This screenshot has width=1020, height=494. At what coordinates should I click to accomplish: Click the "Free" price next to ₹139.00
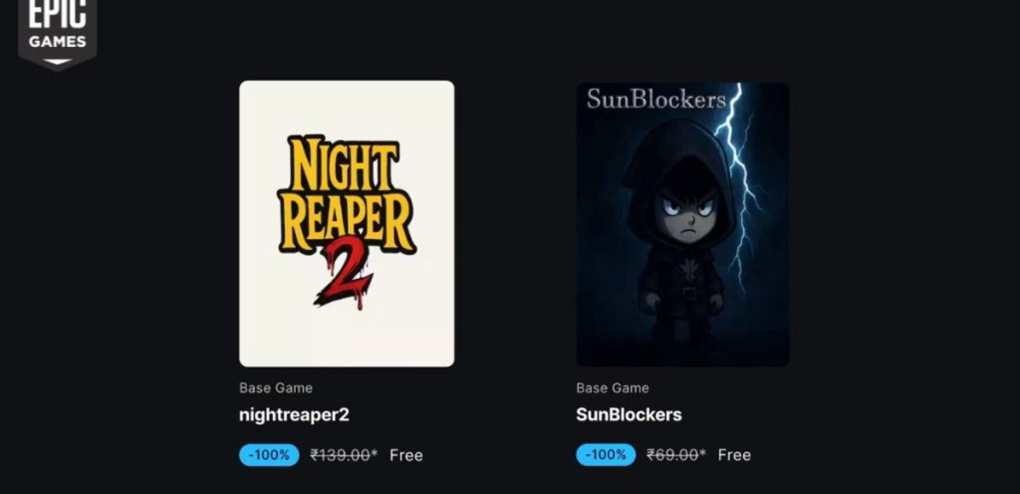(406, 455)
